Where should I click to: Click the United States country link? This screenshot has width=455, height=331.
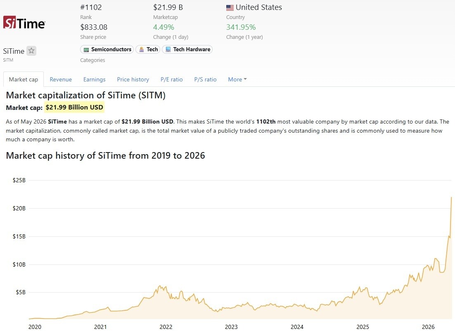[x=258, y=7]
